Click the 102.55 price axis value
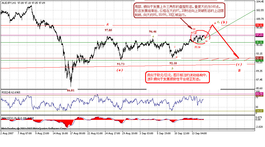This screenshot has height=147, width=265. (x=260, y=10)
